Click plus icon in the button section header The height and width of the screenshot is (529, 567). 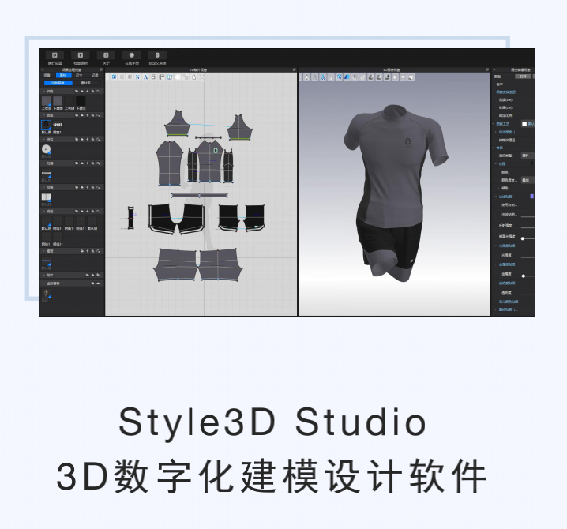coord(87,139)
